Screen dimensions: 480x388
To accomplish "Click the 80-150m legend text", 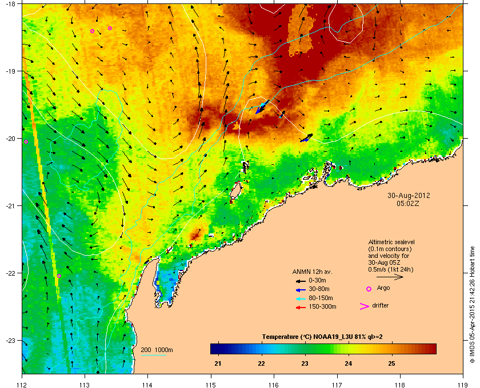I will pos(321,298).
